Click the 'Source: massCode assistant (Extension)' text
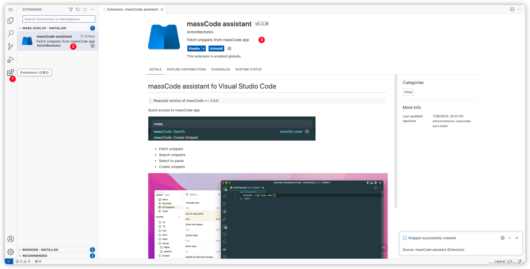The width and height of the screenshot is (530, 269). (x=433, y=250)
